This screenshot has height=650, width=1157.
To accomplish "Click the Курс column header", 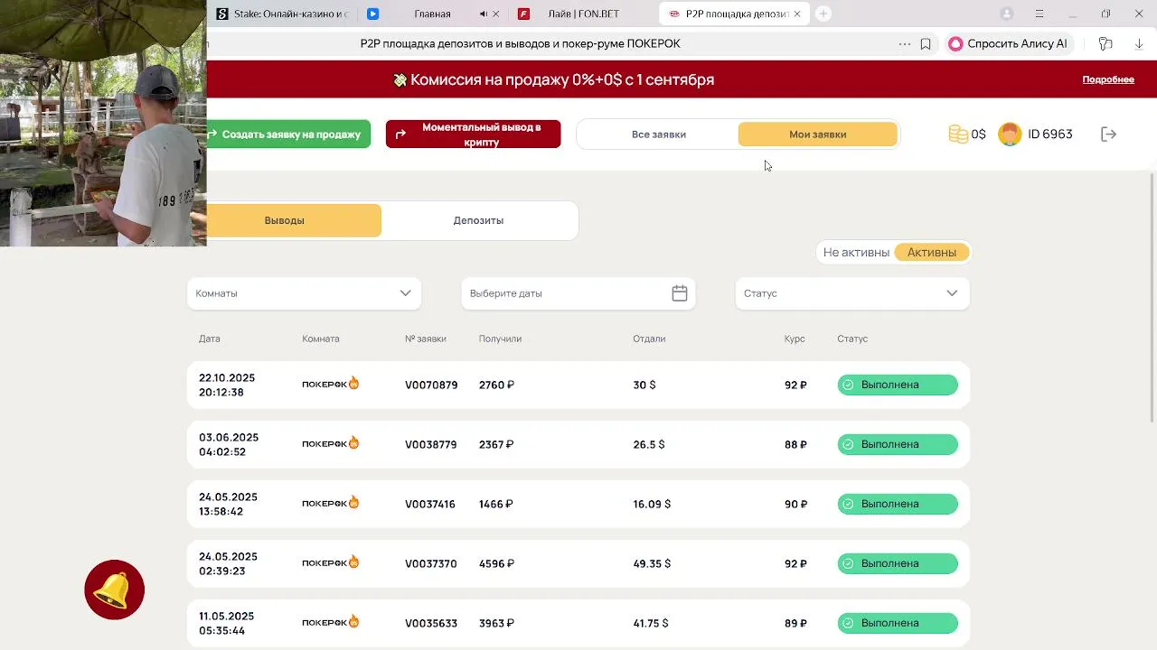I will (x=795, y=339).
